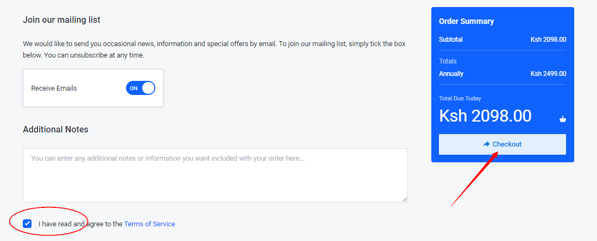Click the large Total Due Today amount
This screenshot has height=241, width=597.
[x=485, y=116]
